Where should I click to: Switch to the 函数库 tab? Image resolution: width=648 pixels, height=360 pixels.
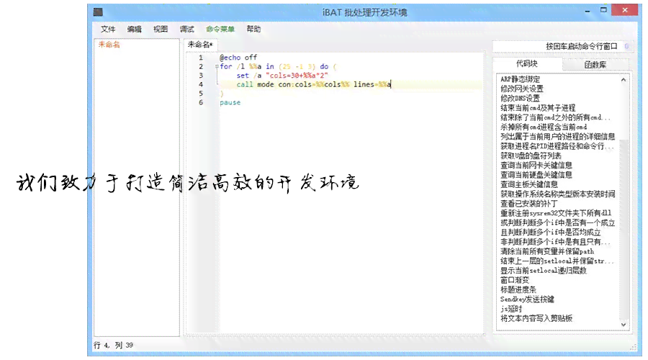point(595,65)
